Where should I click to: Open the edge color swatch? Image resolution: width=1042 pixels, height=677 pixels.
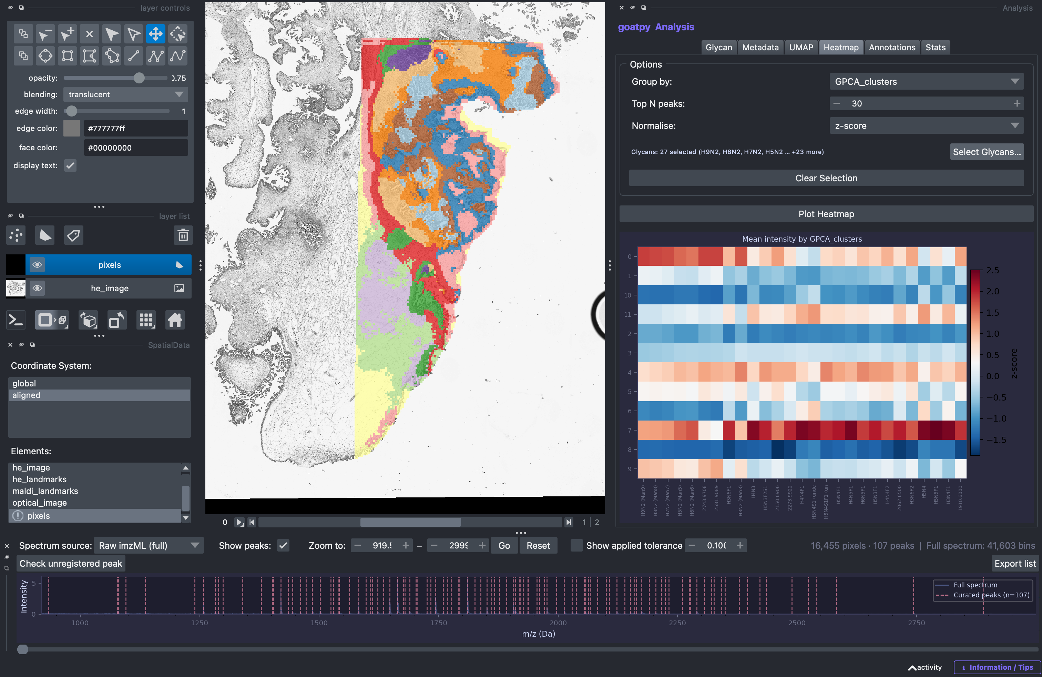[72, 128]
